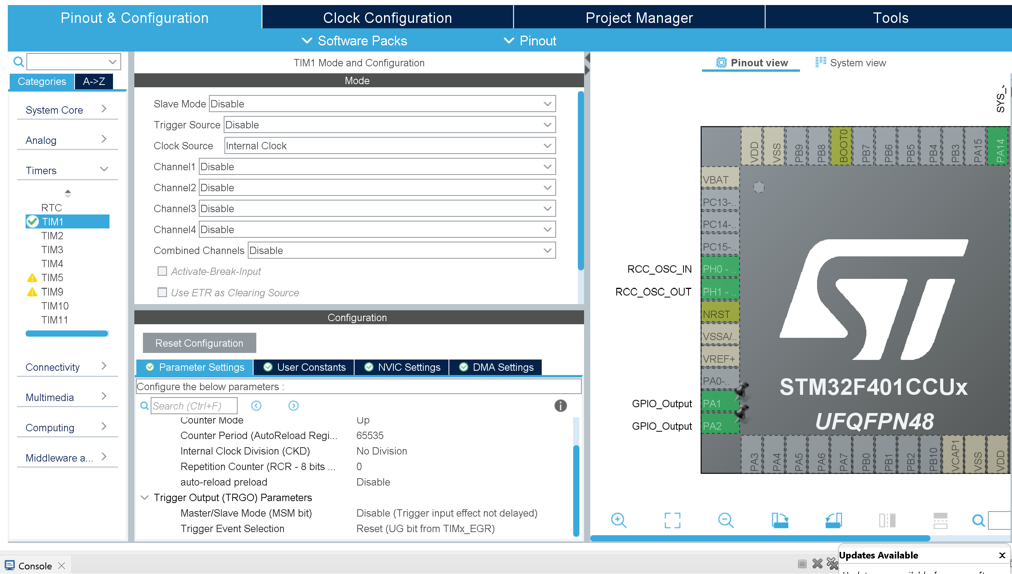Toggle vertical split view icon

coord(887,520)
